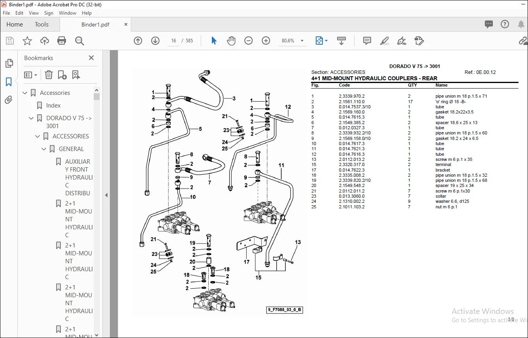Image resolution: width=528 pixels, height=338 pixels.
Task: Activate the selection arrow tool
Action: click(214, 41)
